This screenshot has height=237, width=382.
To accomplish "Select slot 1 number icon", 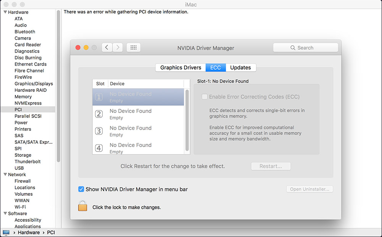I will click(99, 97).
